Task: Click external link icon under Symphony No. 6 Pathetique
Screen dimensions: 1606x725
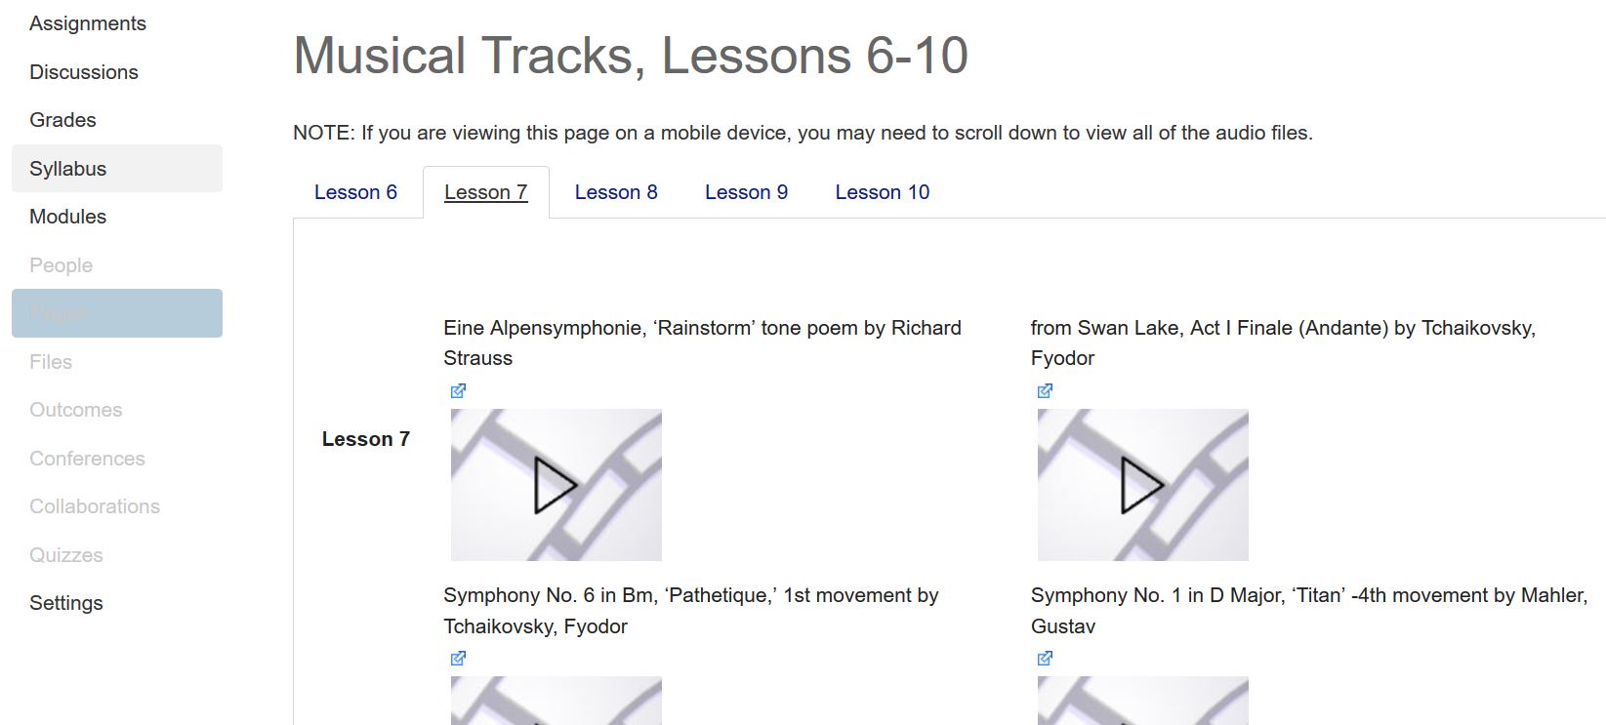Action: pyautogui.click(x=457, y=658)
